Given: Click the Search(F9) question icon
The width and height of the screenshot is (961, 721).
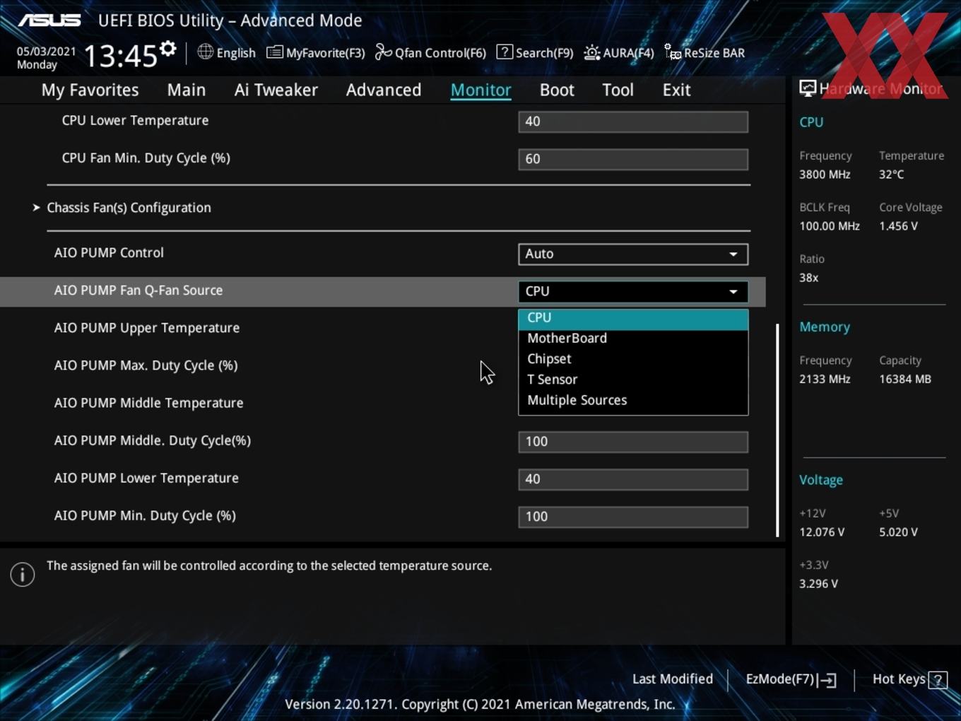Looking at the screenshot, I should coord(505,52).
